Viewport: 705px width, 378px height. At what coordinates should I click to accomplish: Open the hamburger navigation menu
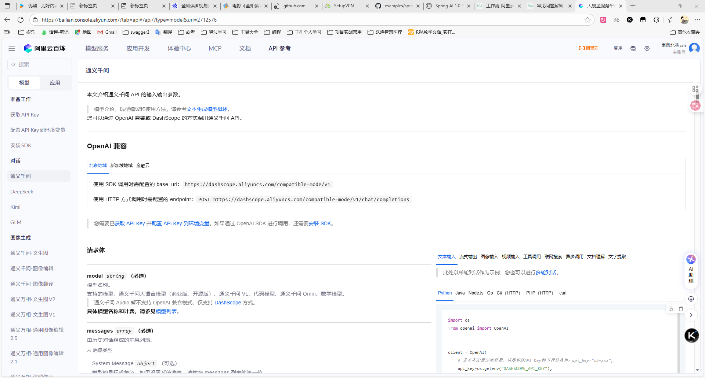tap(11, 48)
